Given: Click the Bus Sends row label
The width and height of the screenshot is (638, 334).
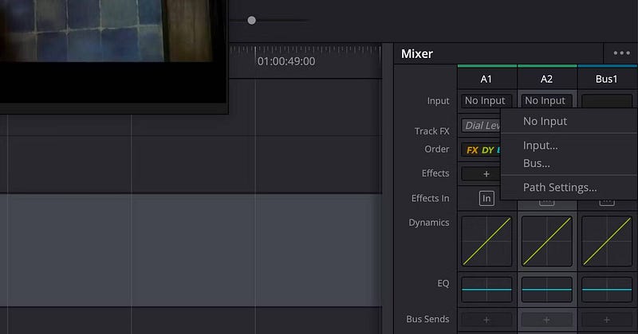Looking at the screenshot, I should [x=427, y=319].
